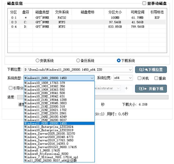
Task: Select Win11_25H2_26200.8037_x64企业版 option
Action: point(59,161)
